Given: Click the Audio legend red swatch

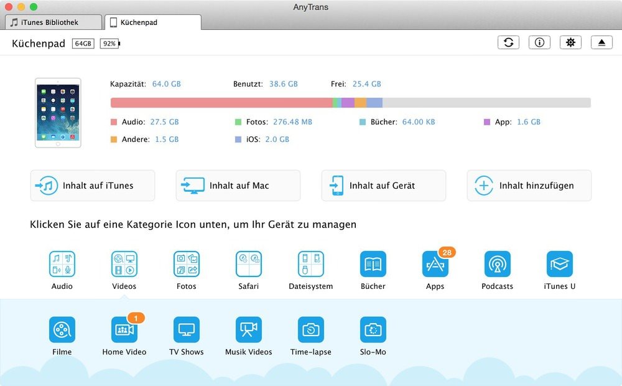Looking at the screenshot, I should (114, 122).
